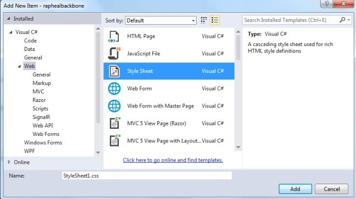Click the Web Form with Master Page icon
356x199 pixels.
coord(114,106)
